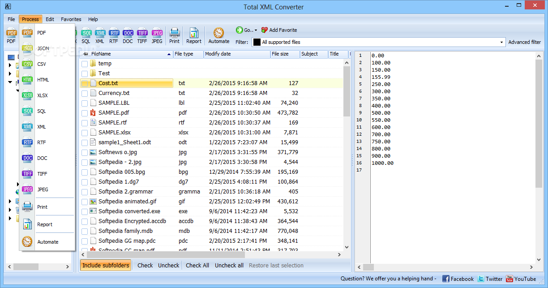Image resolution: width=548 pixels, height=288 pixels.
Task: Click the black color swatch in Filter
Action: click(257, 42)
